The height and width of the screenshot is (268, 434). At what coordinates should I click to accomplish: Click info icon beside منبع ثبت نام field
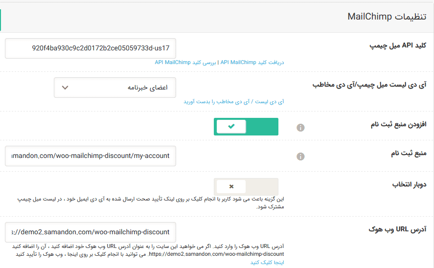[300, 156]
